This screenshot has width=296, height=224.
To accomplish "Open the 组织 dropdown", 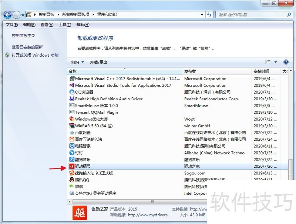I will point(77,62).
